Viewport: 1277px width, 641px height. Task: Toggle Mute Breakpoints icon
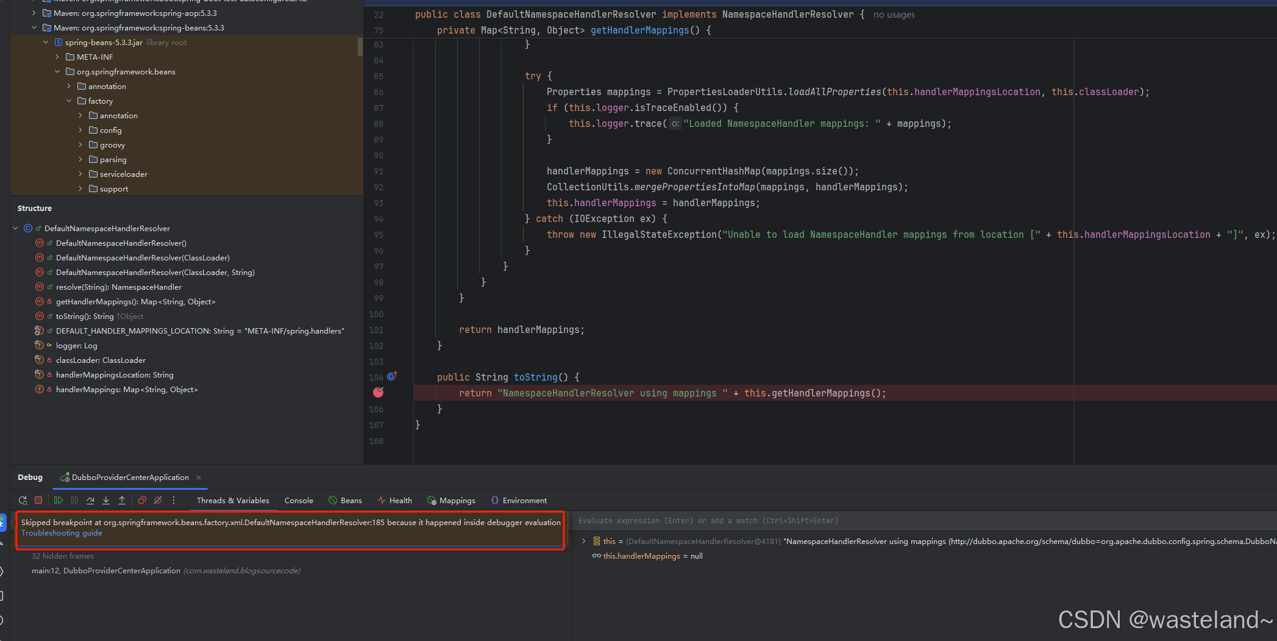pos(158,500)
